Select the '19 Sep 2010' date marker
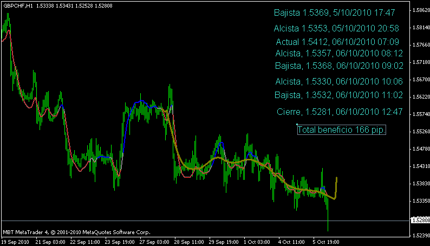The width and height of the screenshot is (430, 246). (15, 242)
